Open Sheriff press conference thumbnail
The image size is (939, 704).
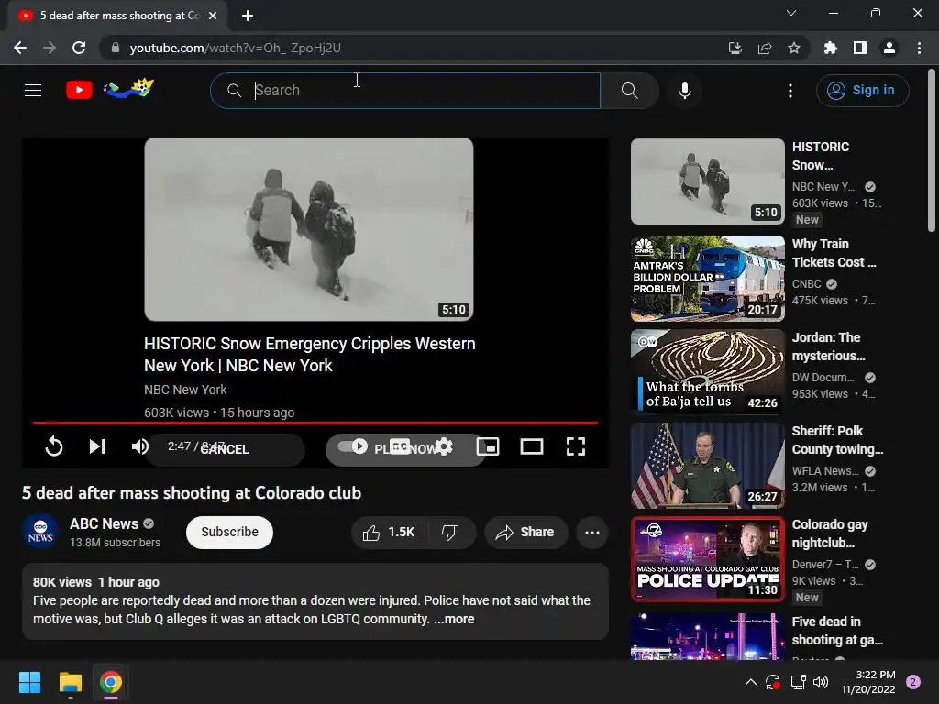point(708,465)
